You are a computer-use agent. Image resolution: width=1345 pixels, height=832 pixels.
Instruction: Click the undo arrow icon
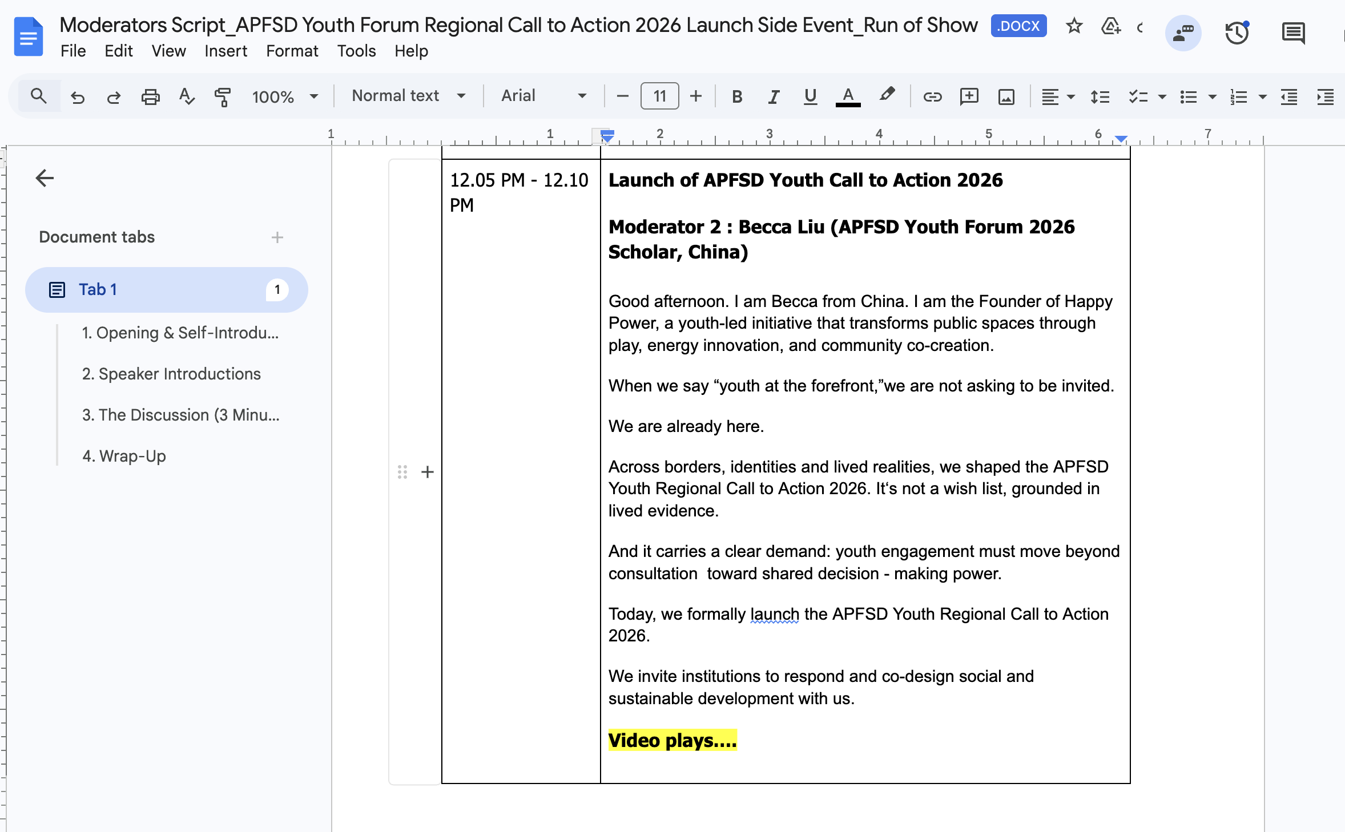point(78,96)
